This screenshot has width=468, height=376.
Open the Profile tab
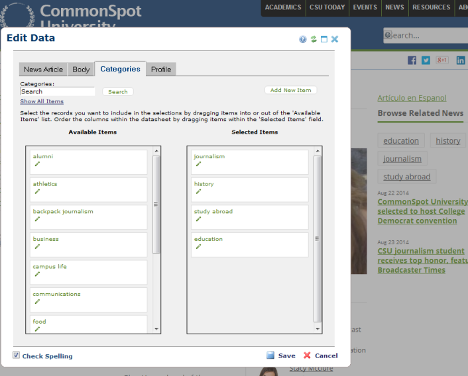[161, 70]
